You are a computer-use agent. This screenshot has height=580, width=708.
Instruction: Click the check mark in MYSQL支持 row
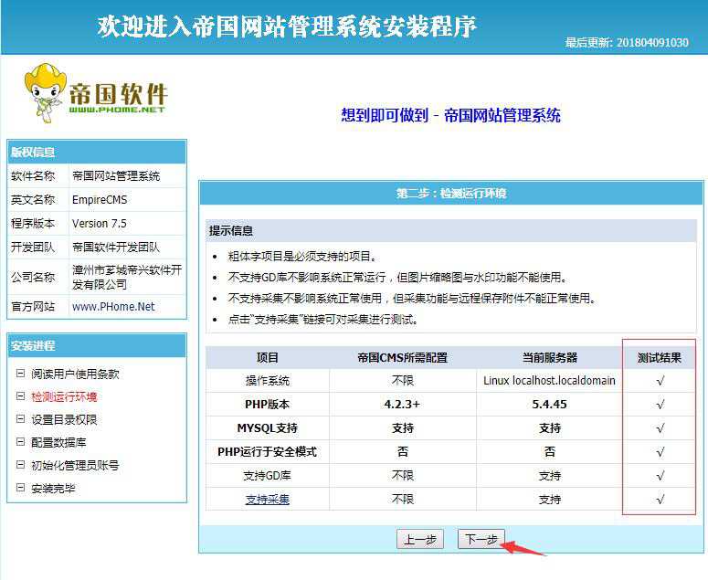pos(660,428)
